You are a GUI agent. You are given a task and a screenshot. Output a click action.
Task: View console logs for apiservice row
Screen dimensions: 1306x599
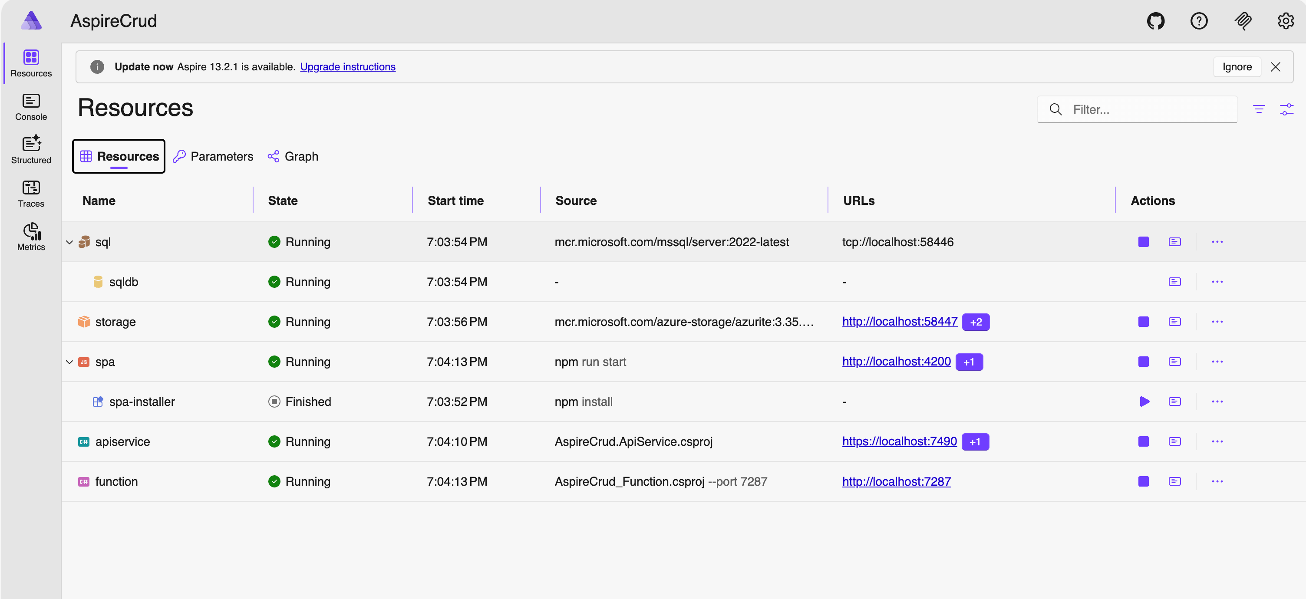point(1174,441)
